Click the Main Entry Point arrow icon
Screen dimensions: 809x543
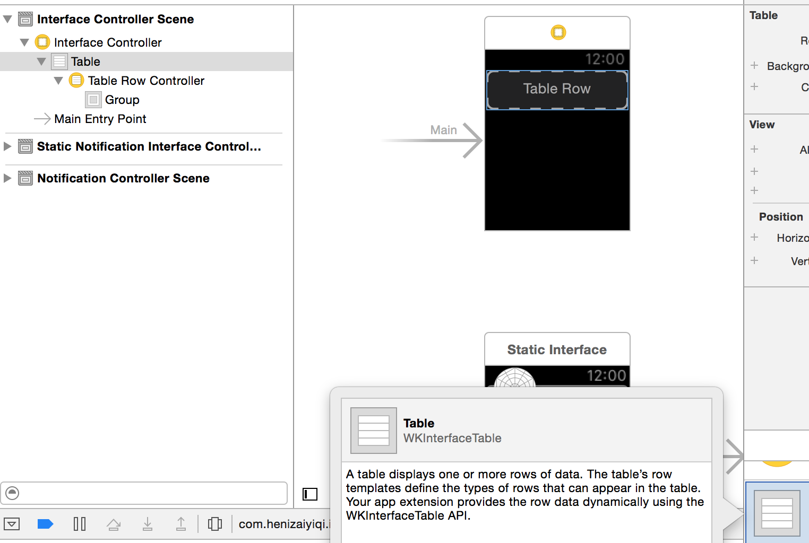tap(42, 119)
